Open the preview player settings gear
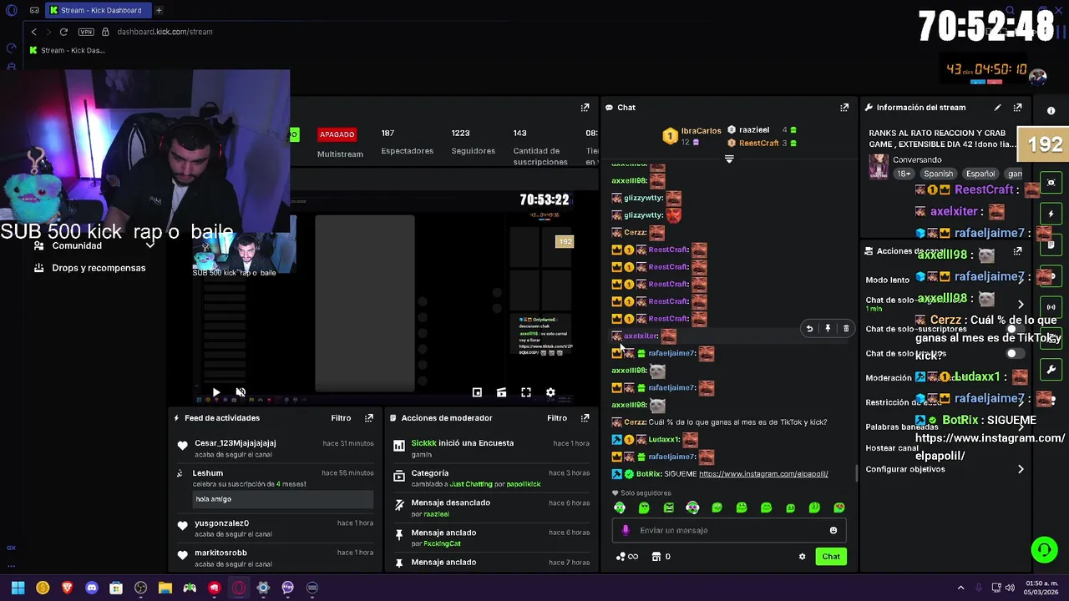Viewport: 1069px width, 601px height. [550, 392]
